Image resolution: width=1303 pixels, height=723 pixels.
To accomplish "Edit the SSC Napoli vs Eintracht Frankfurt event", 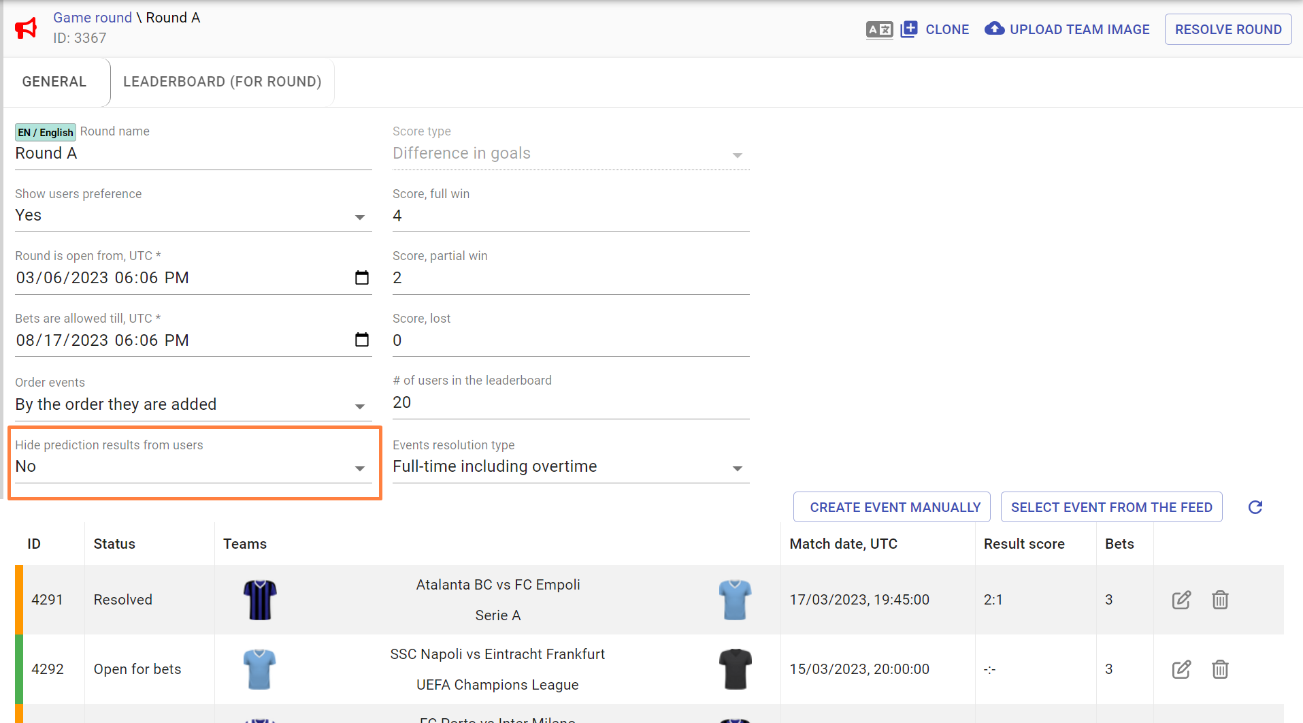I will (x=1181, y=669).
